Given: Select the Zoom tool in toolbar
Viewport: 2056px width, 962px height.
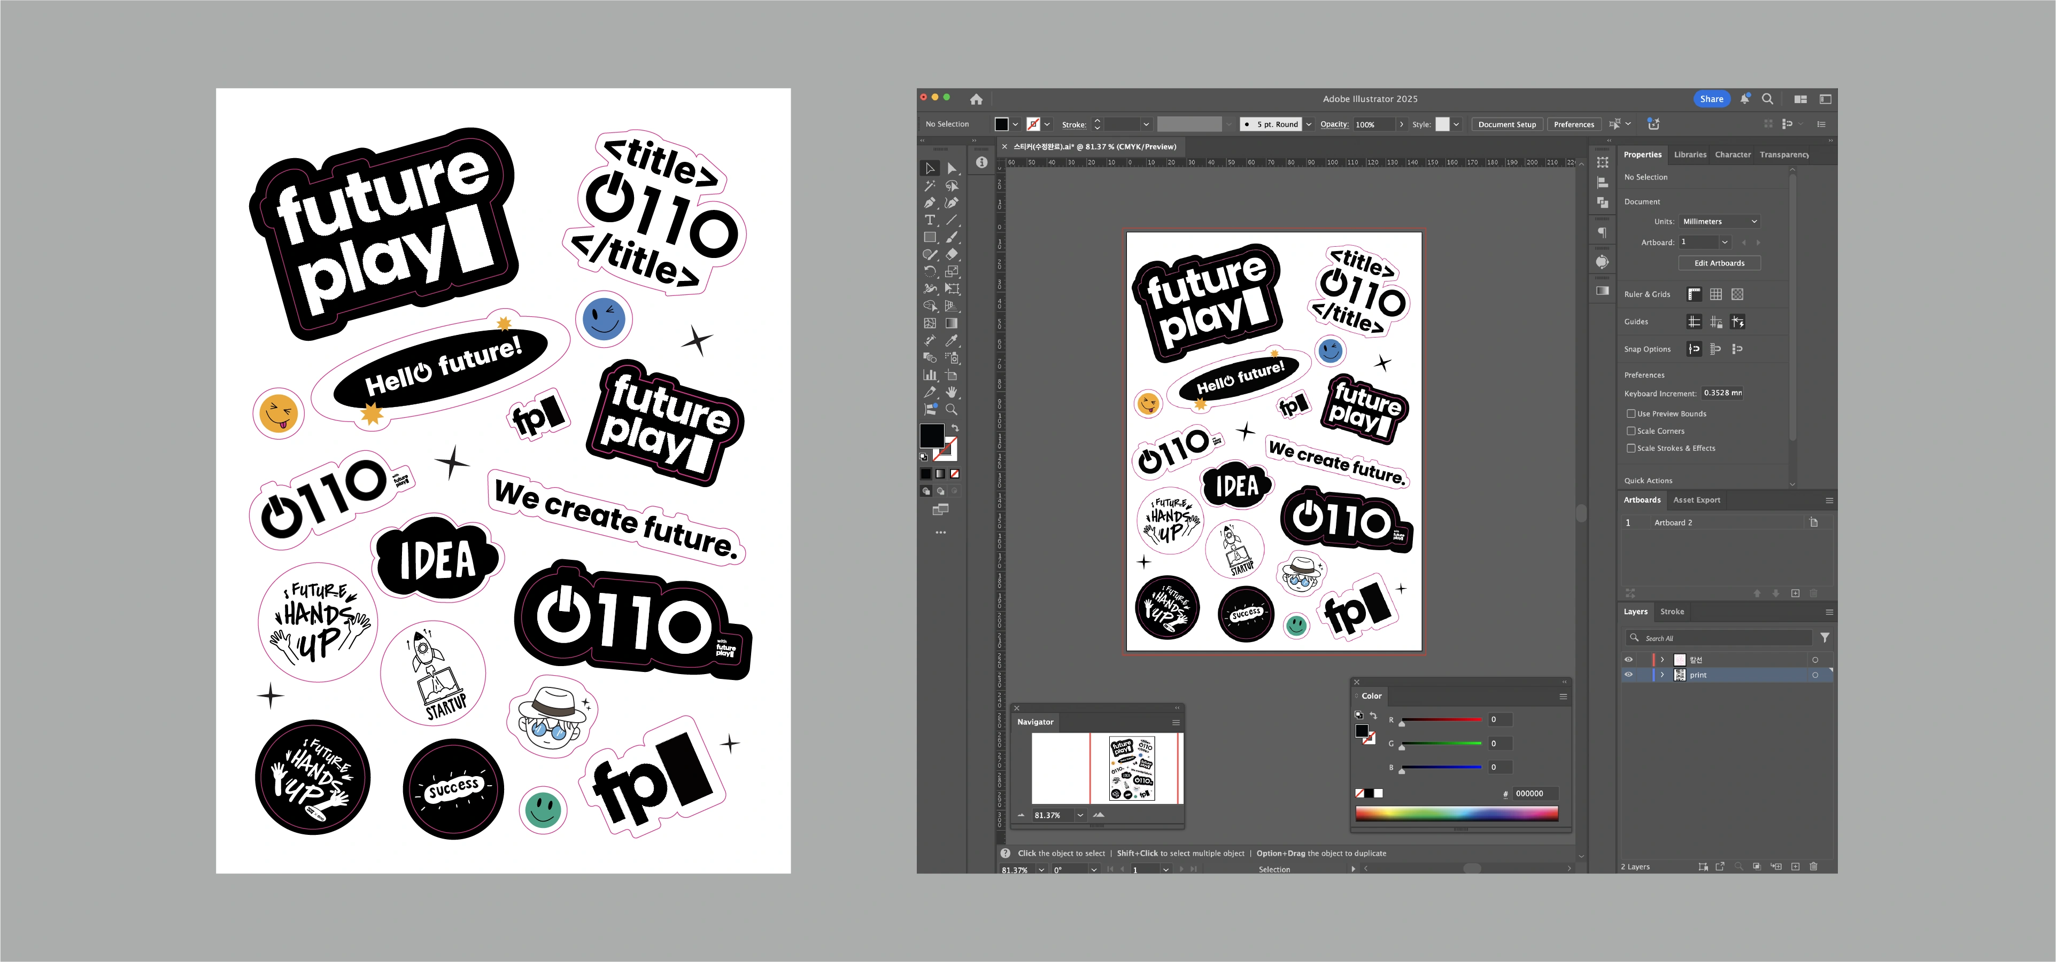Looking at the screenshot, I should (952, 409).
